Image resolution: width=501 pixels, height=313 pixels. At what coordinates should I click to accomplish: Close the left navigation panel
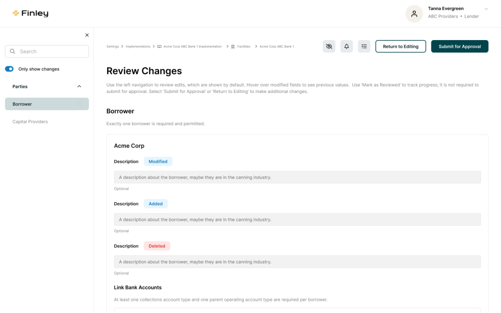[87, 35]
